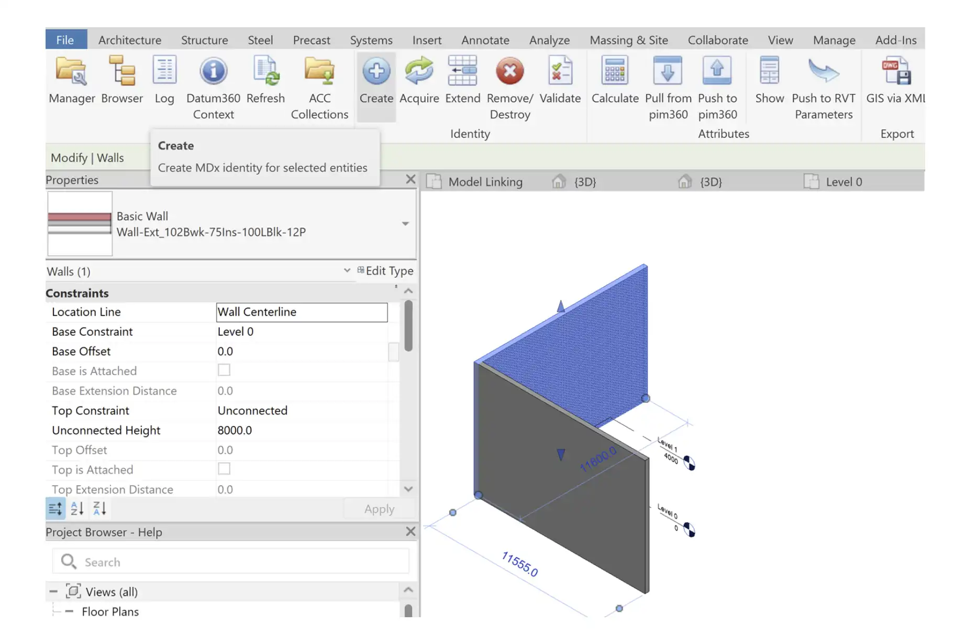The height and width of the screenshot is (635, 965).
Task: Open the Datum360 Context icon
Action: (x=213, y=72)
